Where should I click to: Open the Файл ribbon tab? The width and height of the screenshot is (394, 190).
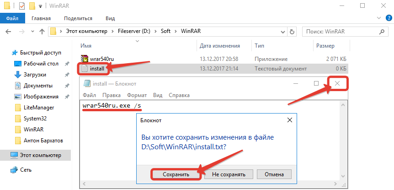[12, 18]
